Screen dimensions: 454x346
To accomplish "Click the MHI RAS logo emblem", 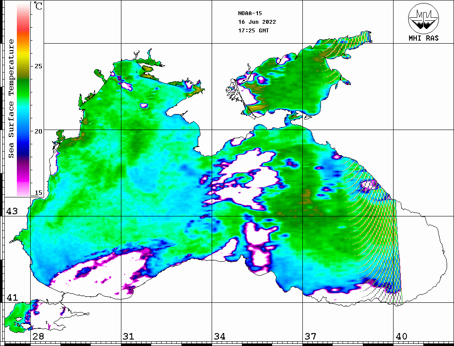I will coord(423,18).
